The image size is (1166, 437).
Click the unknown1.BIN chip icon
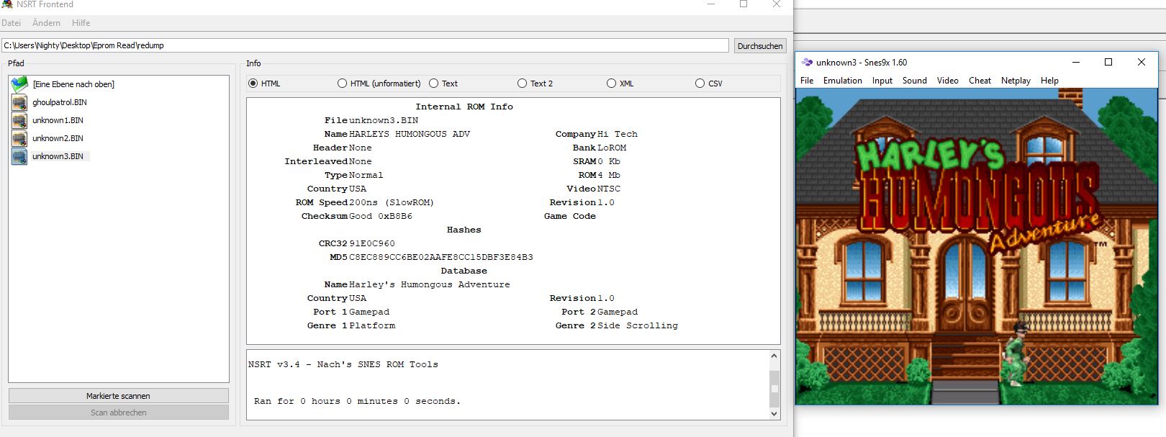[19, 120]
